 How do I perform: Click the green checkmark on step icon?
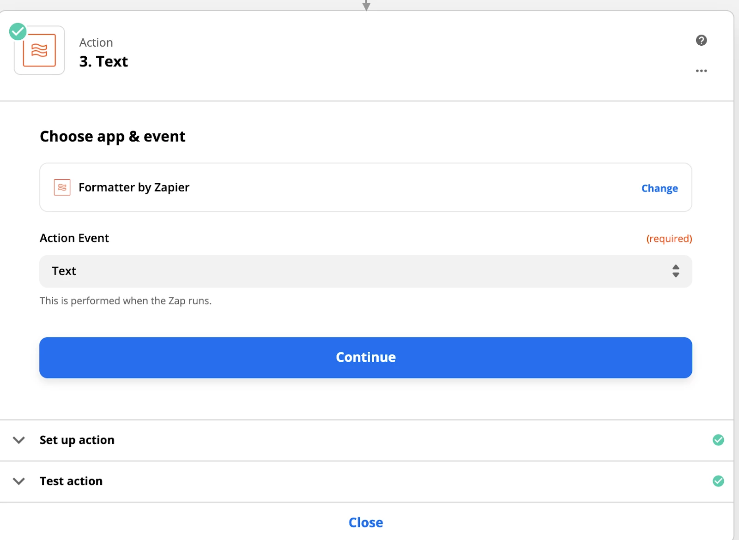(18, 31)
